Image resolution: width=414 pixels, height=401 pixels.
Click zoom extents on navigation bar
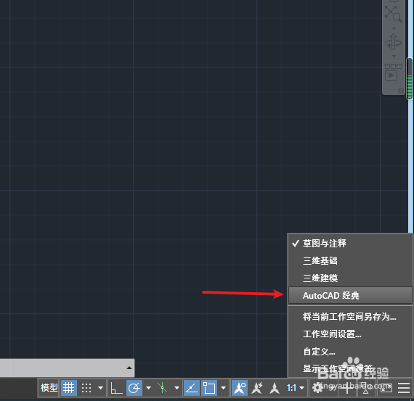[394, 14]
